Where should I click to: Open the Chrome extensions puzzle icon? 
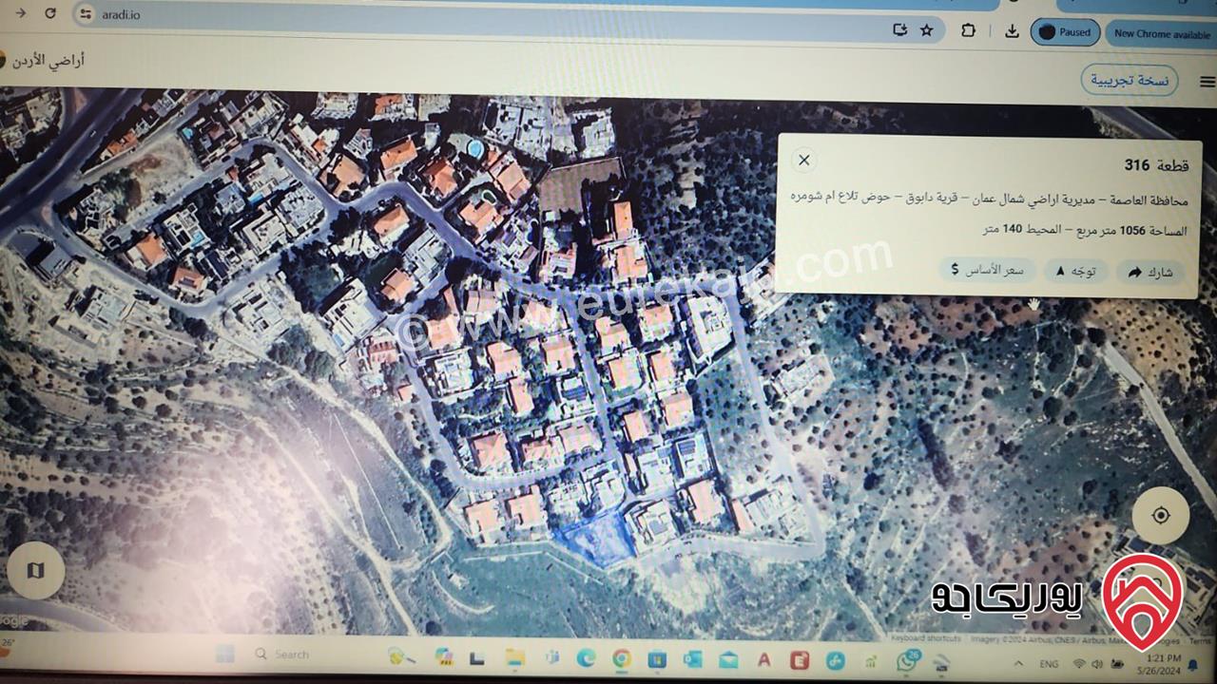pos(968,30)
